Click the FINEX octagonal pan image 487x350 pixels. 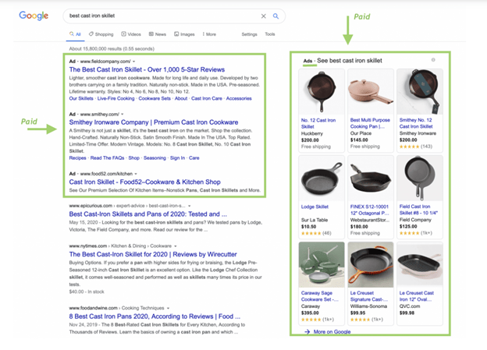pos(371,179)
